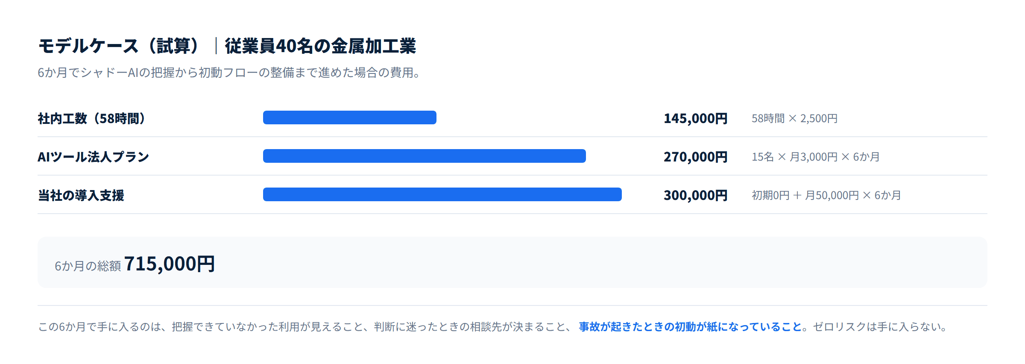This screenshot has height=364, width=1025.
Task: Click the blue bar for AIツール法人プラン
Action: [x=425, y=156]
